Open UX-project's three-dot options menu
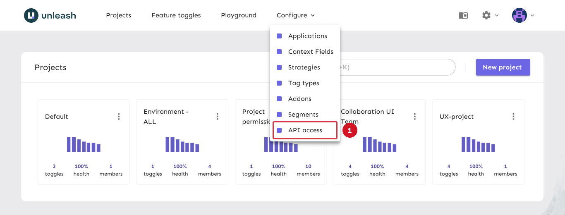This screenshot has width=565, height=215. point(513,117)
